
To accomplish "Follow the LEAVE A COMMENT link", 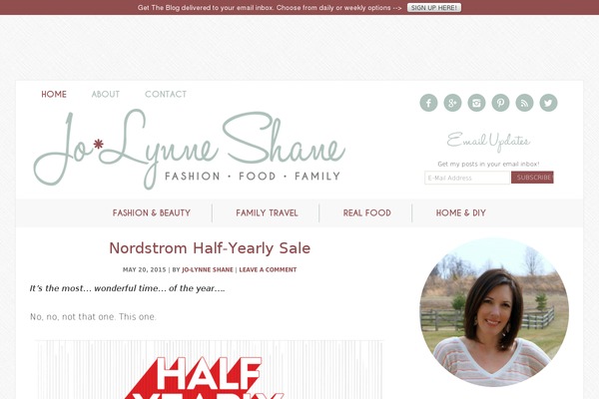I will click(x=268, y=269).
